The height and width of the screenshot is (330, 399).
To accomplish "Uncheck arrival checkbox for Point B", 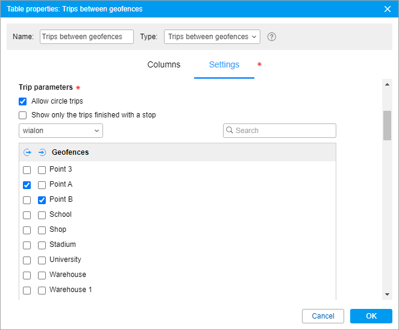I will coord(42,200).
